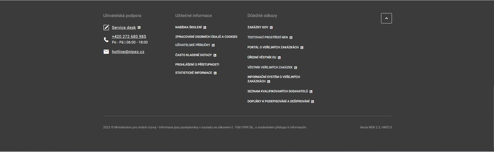Screen dimensions: 494x152
Task: Click external icon next to Věstník veřejných zakázek
Action: coord(296,68)
